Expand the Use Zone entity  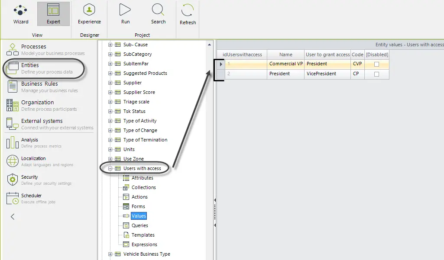110,159
